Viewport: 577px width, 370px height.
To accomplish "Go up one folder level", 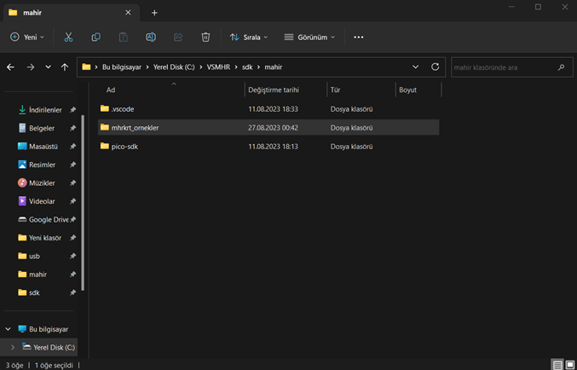I will [x=65, y=66].
